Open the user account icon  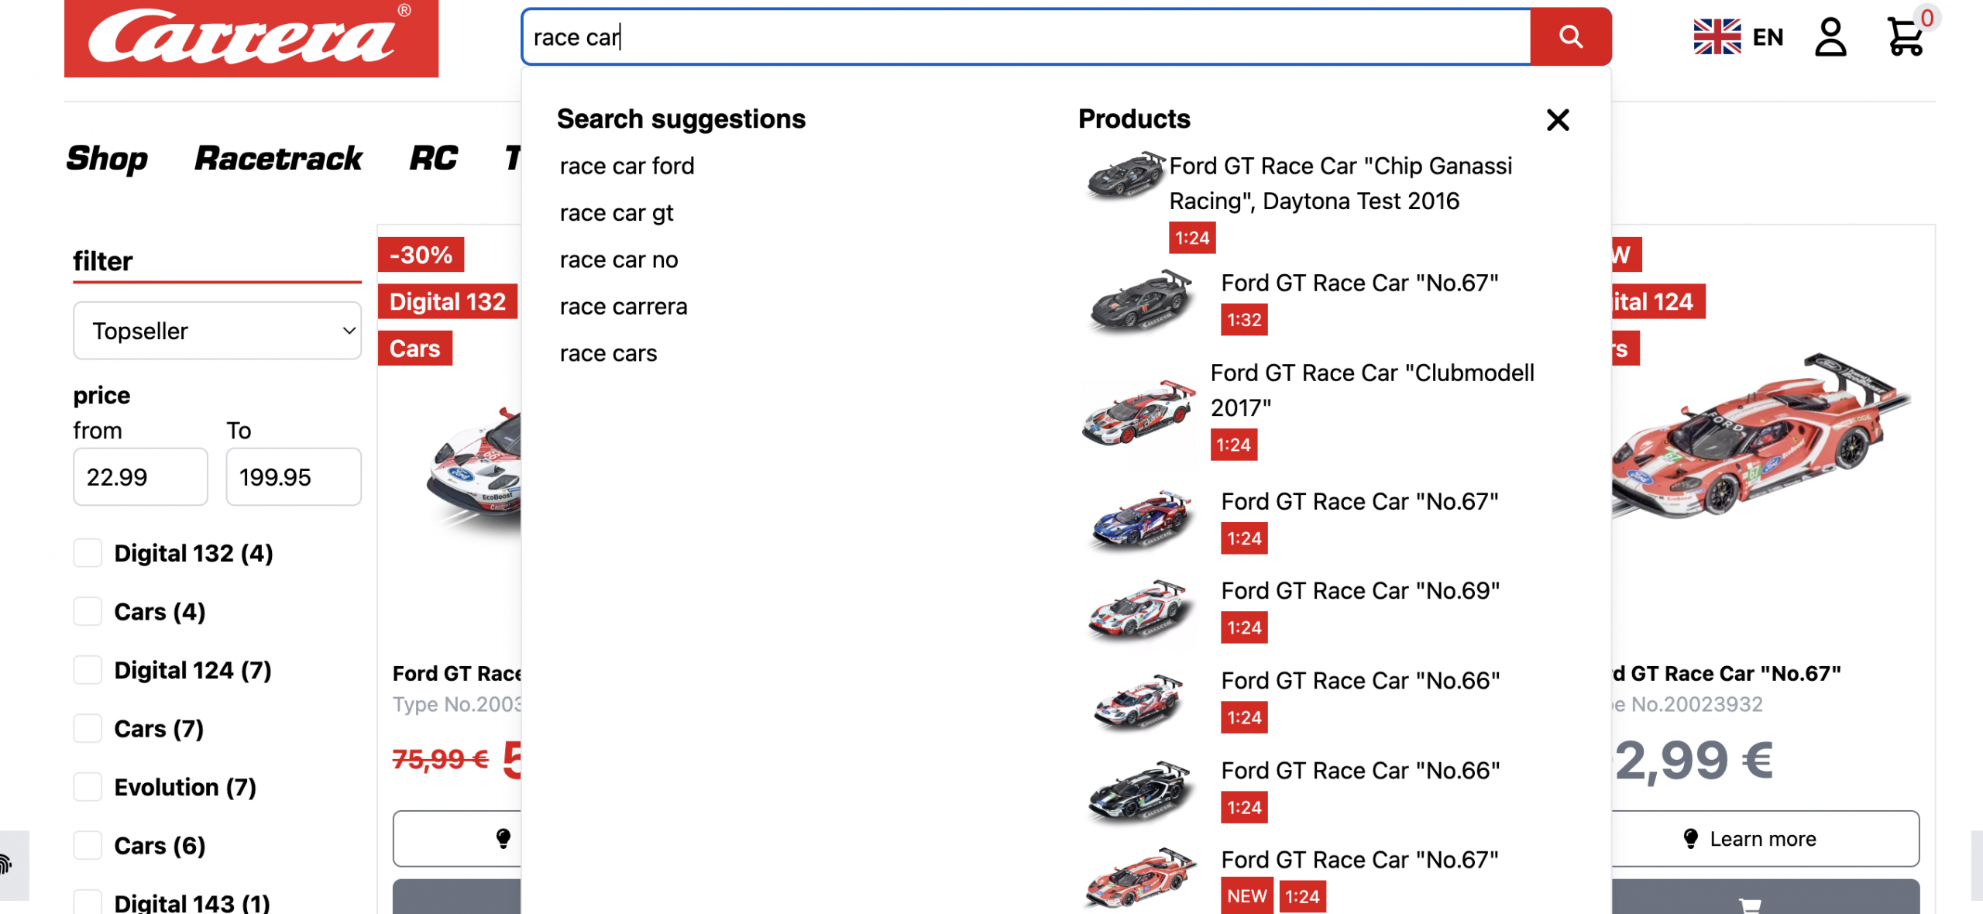click(x=1830, y=37)
